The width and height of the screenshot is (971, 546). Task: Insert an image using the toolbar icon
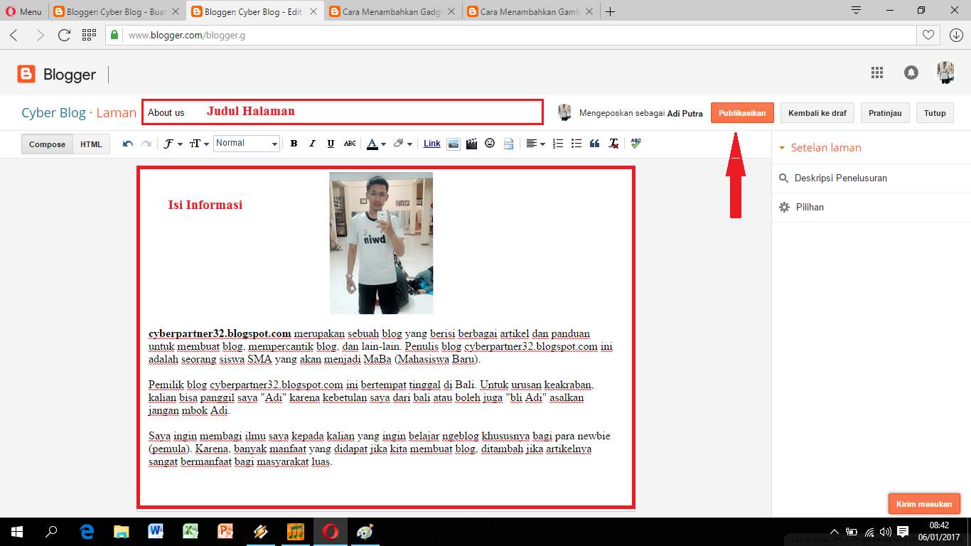454,144
